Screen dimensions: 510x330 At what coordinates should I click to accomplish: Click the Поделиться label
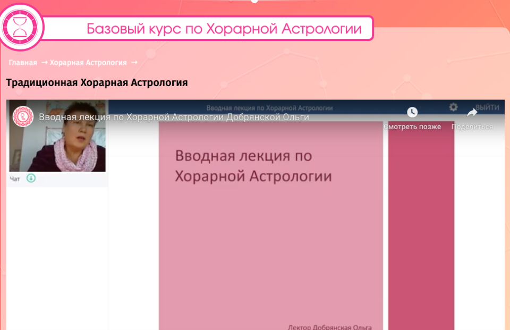472,127
